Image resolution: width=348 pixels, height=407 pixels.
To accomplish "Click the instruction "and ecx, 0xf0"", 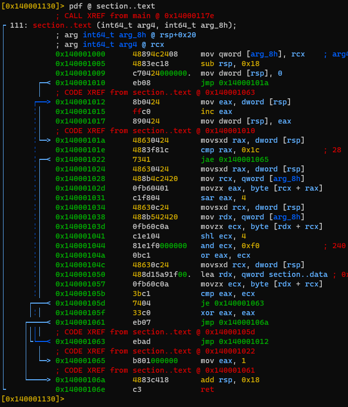I will click(x=230, y=246).
